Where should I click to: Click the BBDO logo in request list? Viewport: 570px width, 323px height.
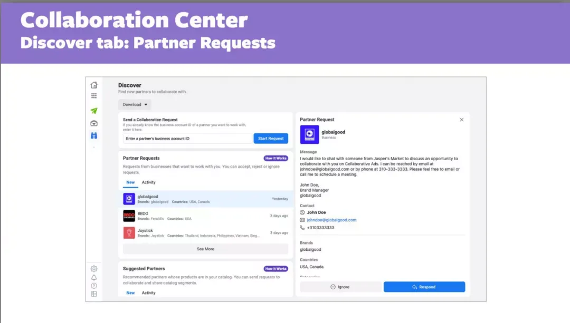(x=129, y=216)
